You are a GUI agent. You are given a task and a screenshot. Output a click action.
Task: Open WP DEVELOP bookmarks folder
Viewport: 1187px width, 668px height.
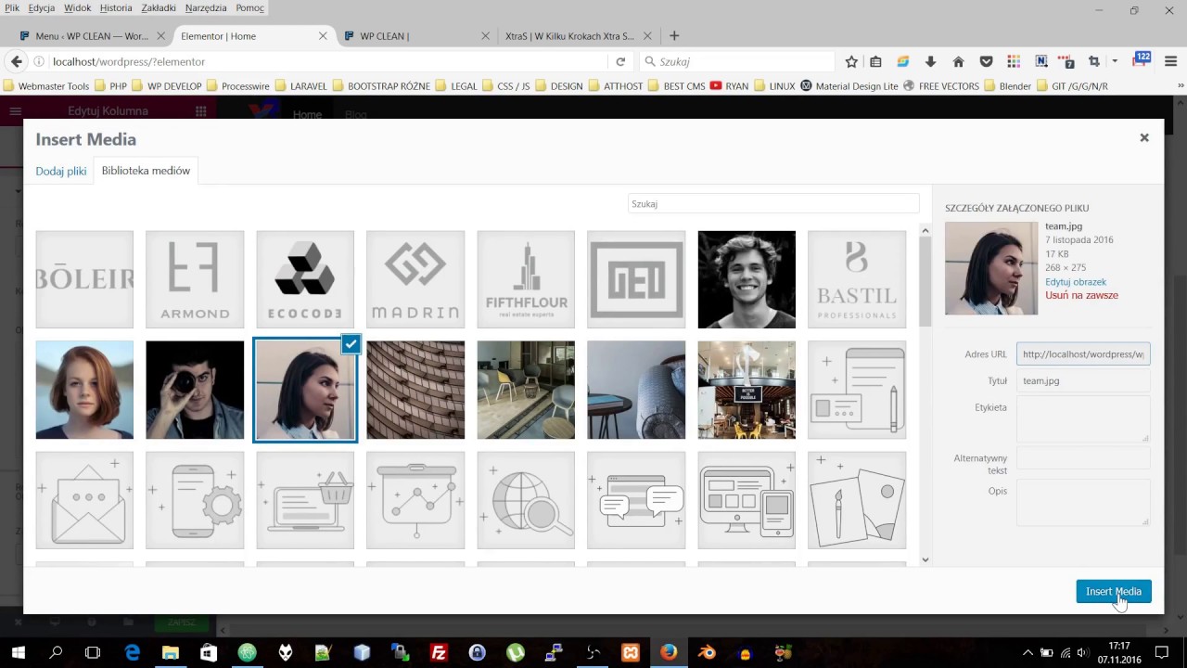(x=166, y=86)
